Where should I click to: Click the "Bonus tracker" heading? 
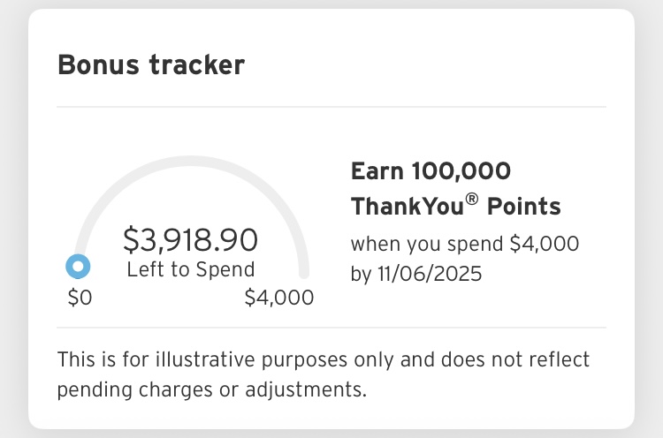[x=150, y=64]
